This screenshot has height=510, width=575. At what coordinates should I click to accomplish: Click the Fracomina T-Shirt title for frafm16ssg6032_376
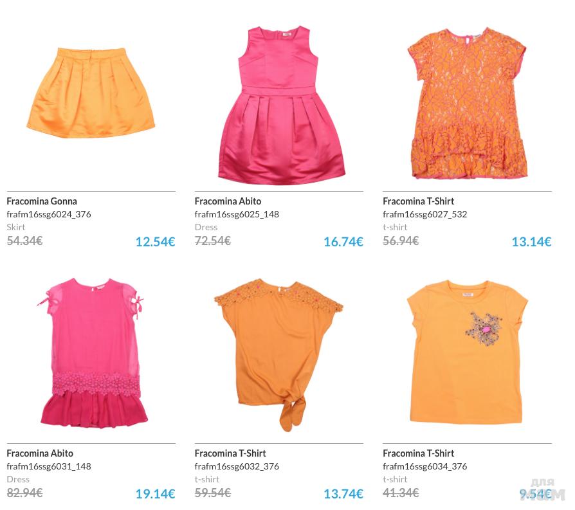230,453
